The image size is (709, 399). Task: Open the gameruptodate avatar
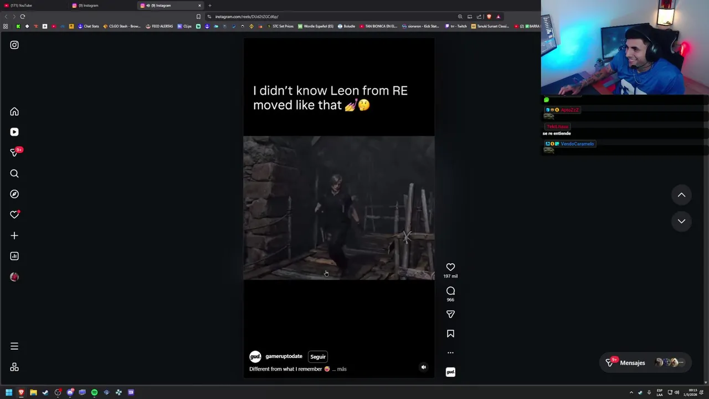(x=255, y=356)
